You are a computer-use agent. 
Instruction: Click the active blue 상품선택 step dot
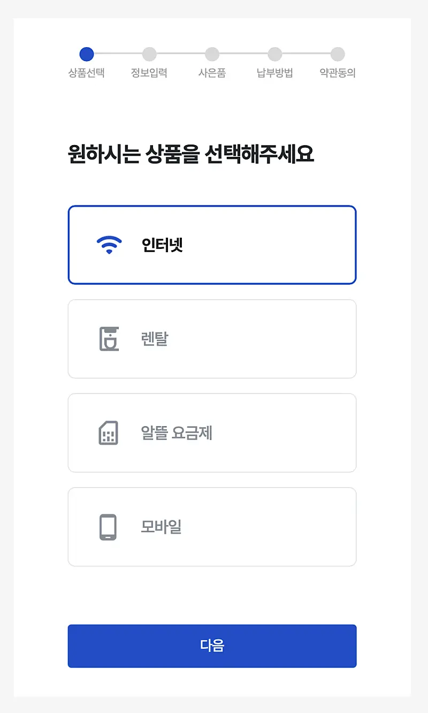[87, 54]
